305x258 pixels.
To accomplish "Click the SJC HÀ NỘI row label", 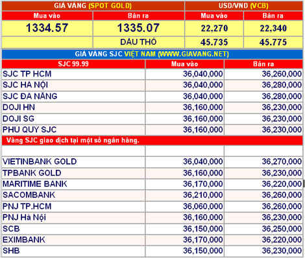I will tap(25, 85).
